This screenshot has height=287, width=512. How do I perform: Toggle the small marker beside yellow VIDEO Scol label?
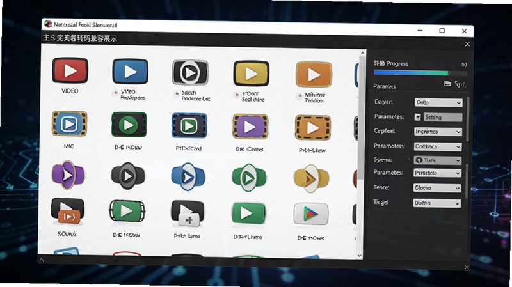[236, 95]
